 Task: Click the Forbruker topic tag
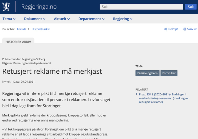pyautogui.click(x=169, y=73)
